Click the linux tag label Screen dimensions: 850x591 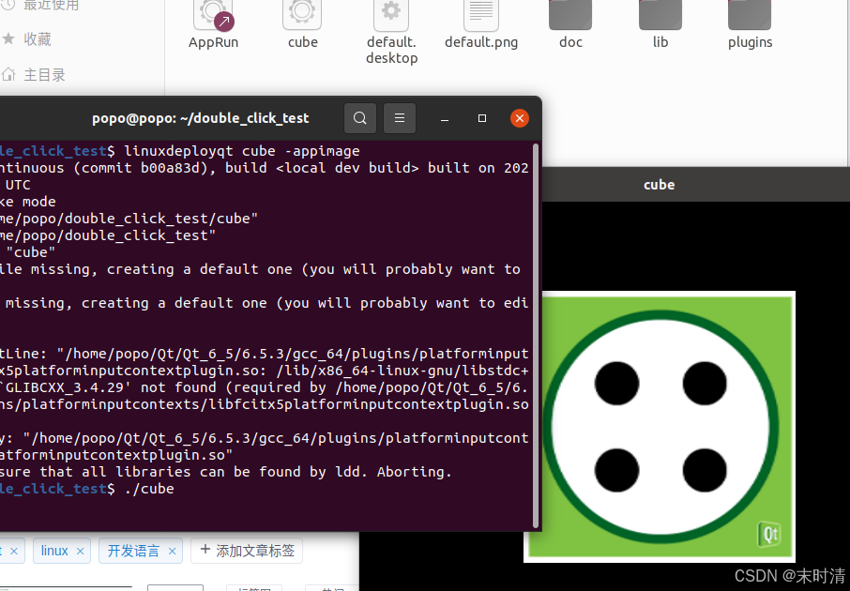pyautogui.click(x=54, y=551)
